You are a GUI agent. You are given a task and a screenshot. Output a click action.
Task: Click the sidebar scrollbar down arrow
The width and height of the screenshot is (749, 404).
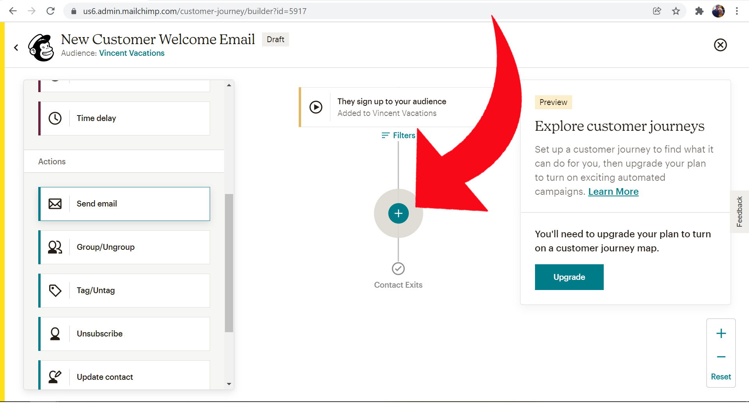tap(229, 384)
